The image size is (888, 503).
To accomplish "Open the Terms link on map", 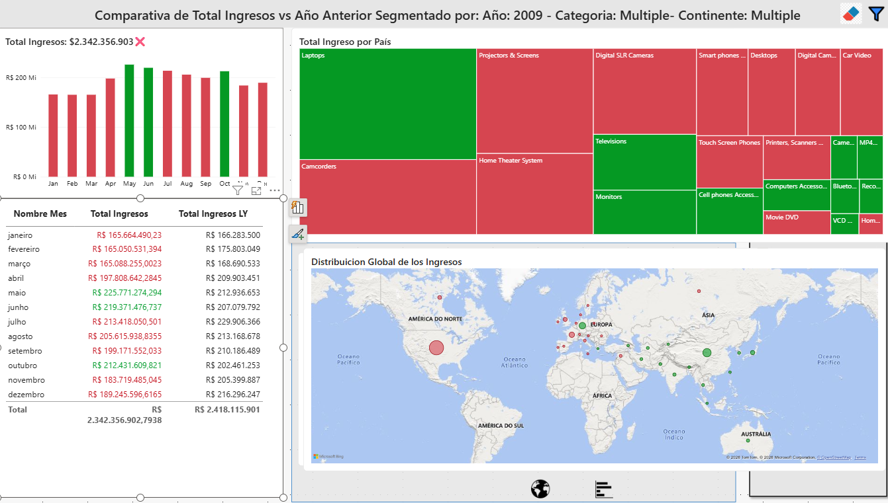I will (x=860, y=457).
